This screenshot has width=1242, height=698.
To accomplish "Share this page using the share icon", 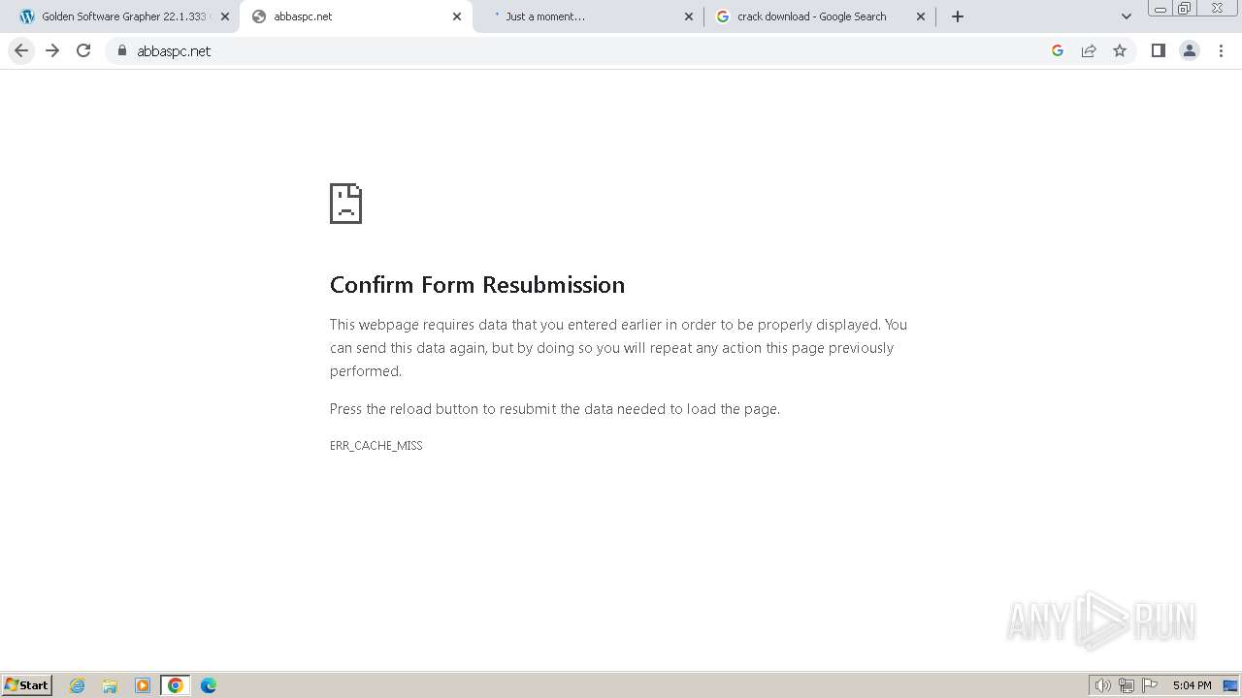I will 1089,50.
